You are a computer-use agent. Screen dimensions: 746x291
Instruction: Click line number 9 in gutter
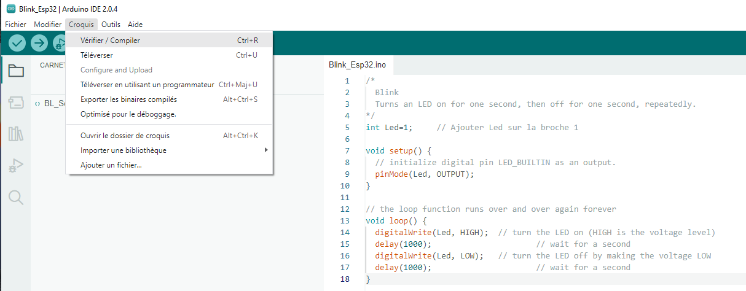[x=347, y=174]
